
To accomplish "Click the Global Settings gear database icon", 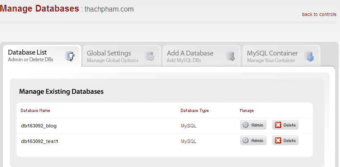I will 149,56.
